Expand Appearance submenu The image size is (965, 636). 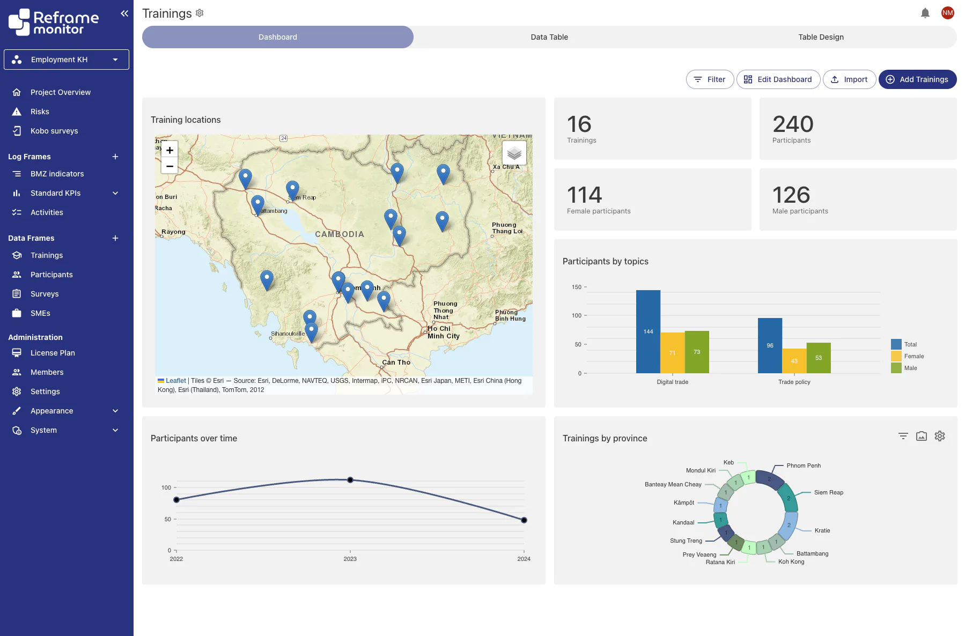tap(115, 411)
